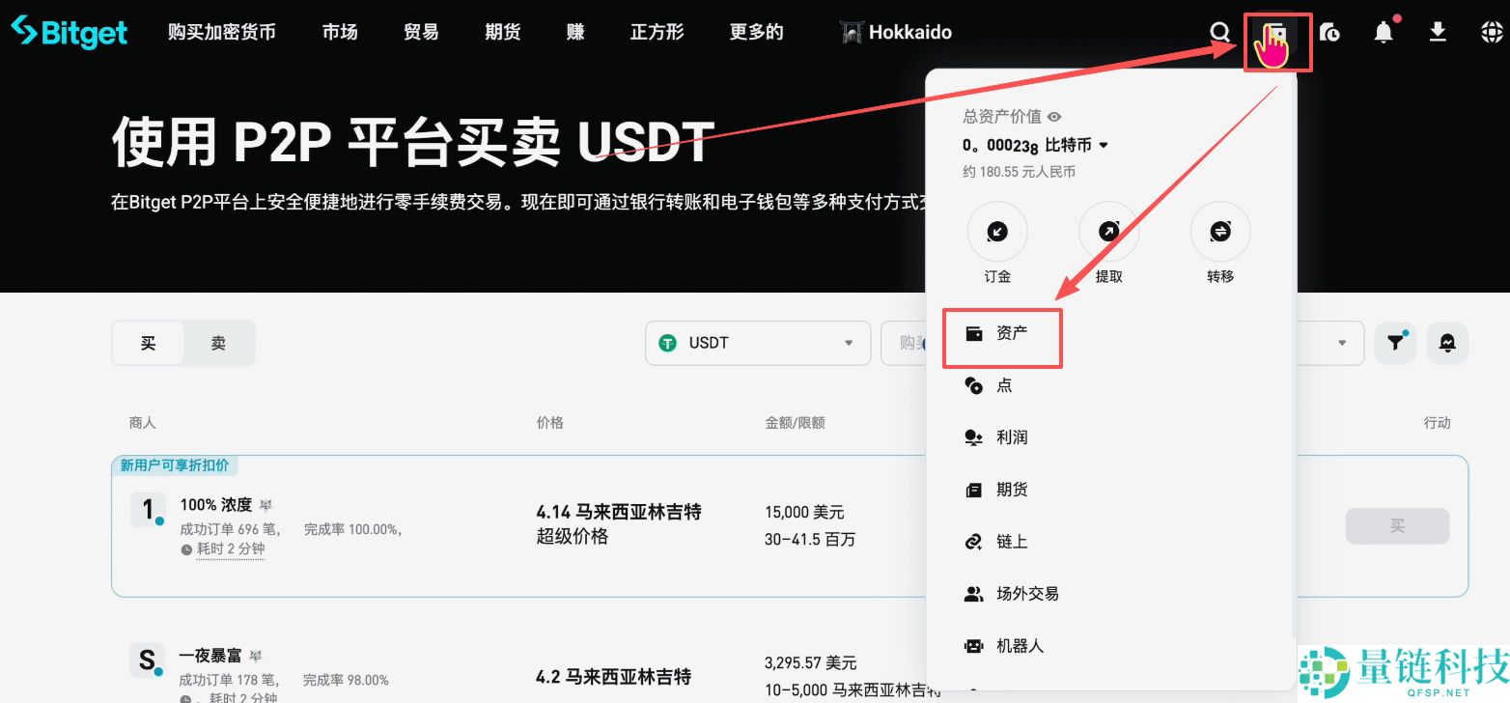Open the 订金 (deposit) icon in wallet menu
The height and width of the screenshot is (703, 1510).
click(996, 232)
